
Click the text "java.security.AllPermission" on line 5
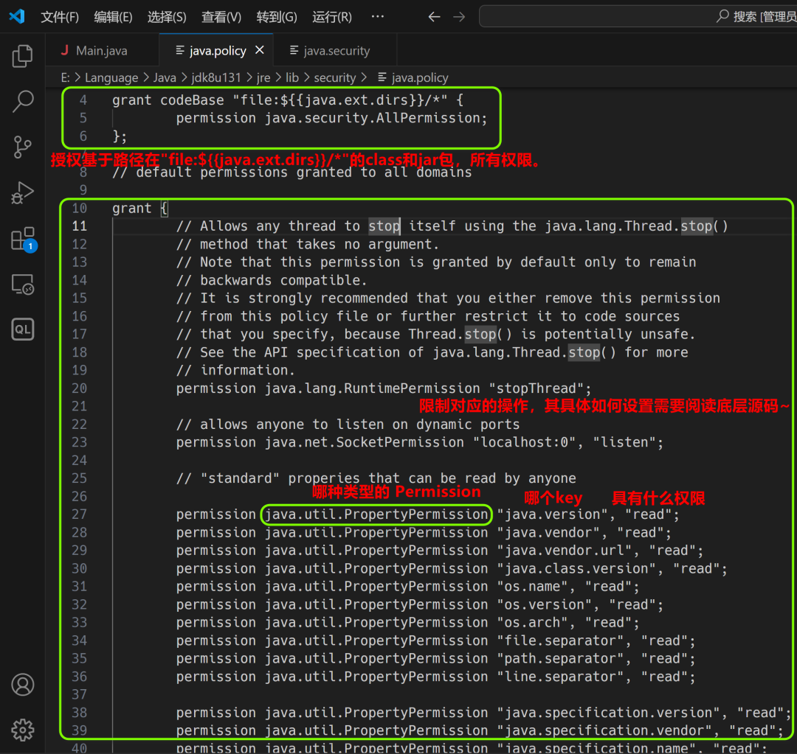click(372, 119)
